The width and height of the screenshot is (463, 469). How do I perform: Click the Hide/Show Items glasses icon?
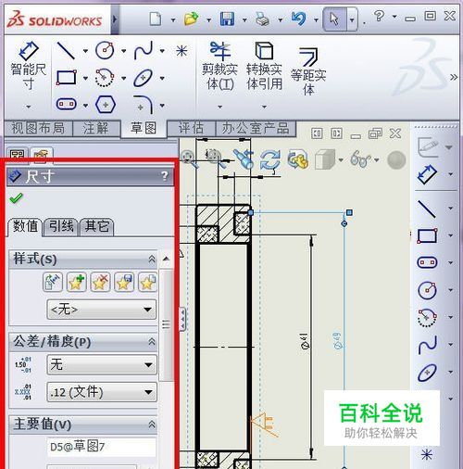[x=360, y=158]
